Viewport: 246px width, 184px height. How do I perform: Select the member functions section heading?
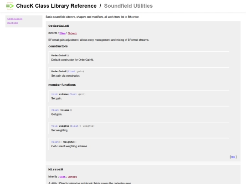pos(62,85)
